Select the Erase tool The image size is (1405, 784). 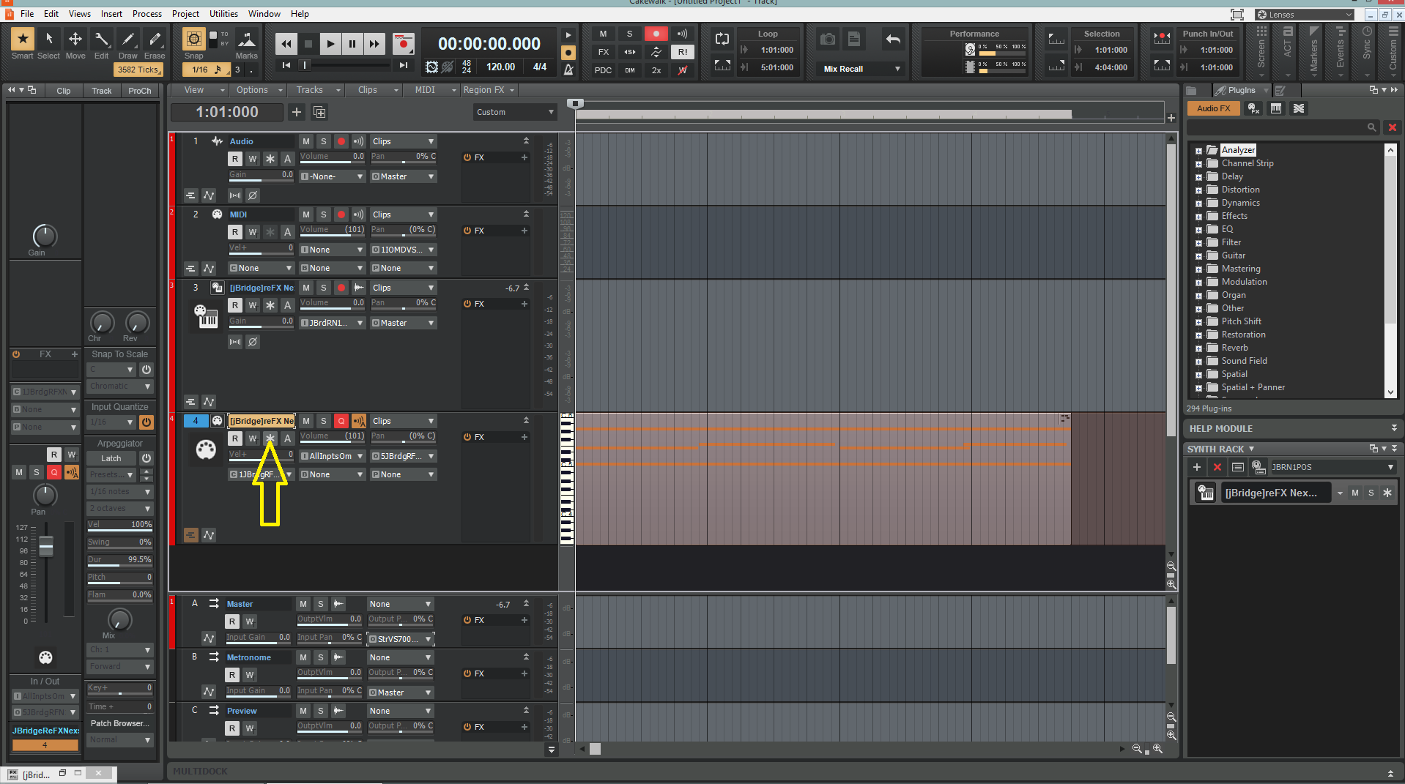coord(155,44)
